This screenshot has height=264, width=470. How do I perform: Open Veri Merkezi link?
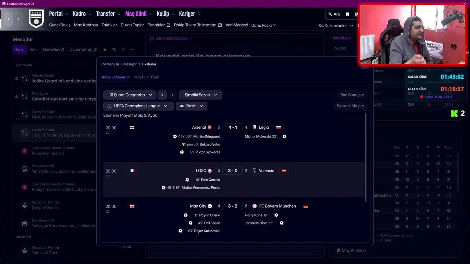coord(236,25)
